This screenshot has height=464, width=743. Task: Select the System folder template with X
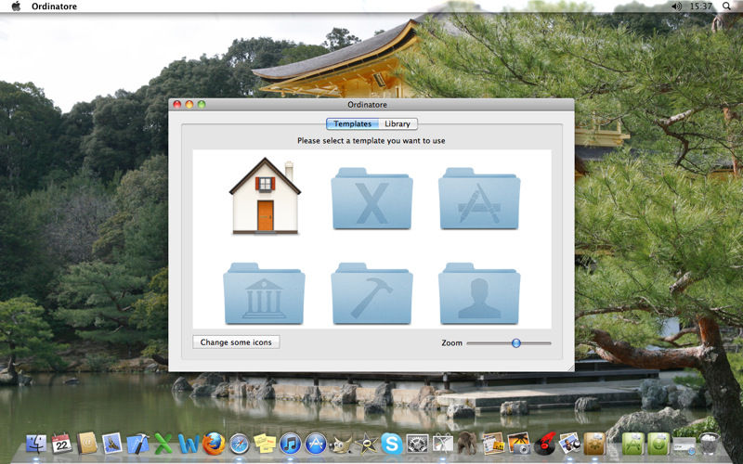click(372, 199)
